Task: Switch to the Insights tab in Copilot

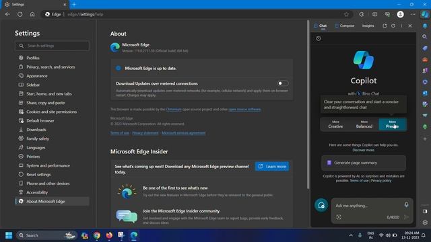Action: click(368, 26)
